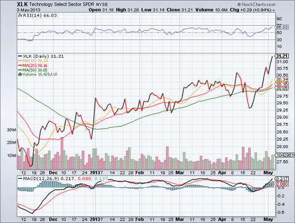Click the 30.05 green MA tag on axis

(x=282, y=88)
